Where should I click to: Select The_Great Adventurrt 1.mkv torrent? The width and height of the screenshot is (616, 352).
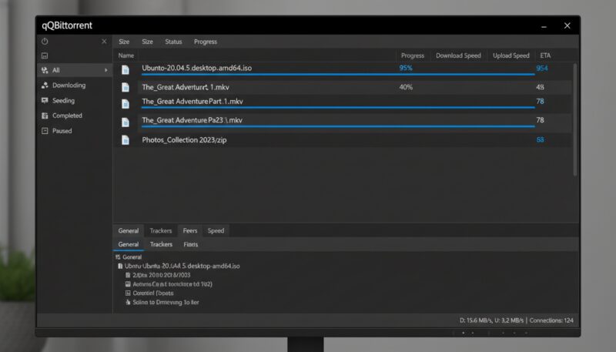(186, 87)
